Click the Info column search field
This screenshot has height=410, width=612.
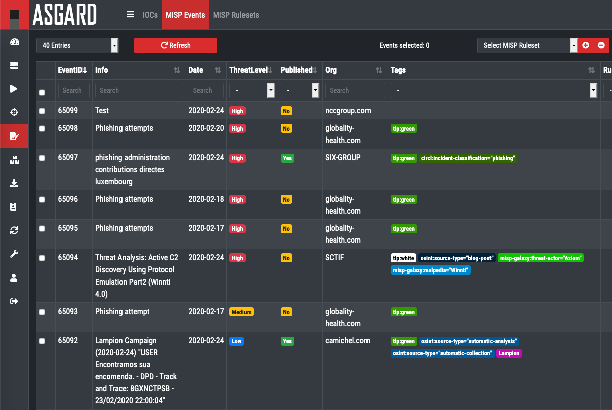click(139, 91)
